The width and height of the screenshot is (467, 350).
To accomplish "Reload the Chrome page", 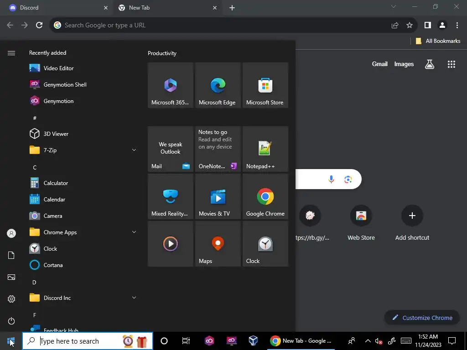I will (x=39, y=26).
